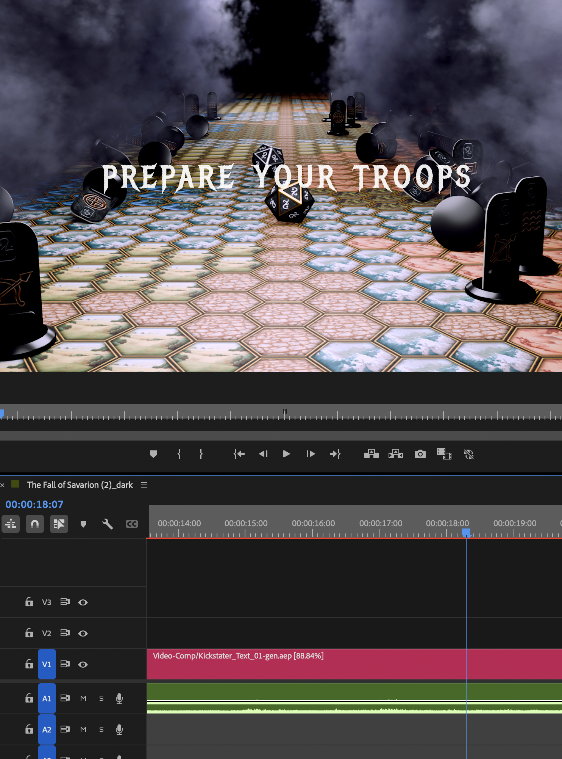562x759 pixels.
Task: Click the Lift button
Action: pyautogui.click(x=371, y=454)
